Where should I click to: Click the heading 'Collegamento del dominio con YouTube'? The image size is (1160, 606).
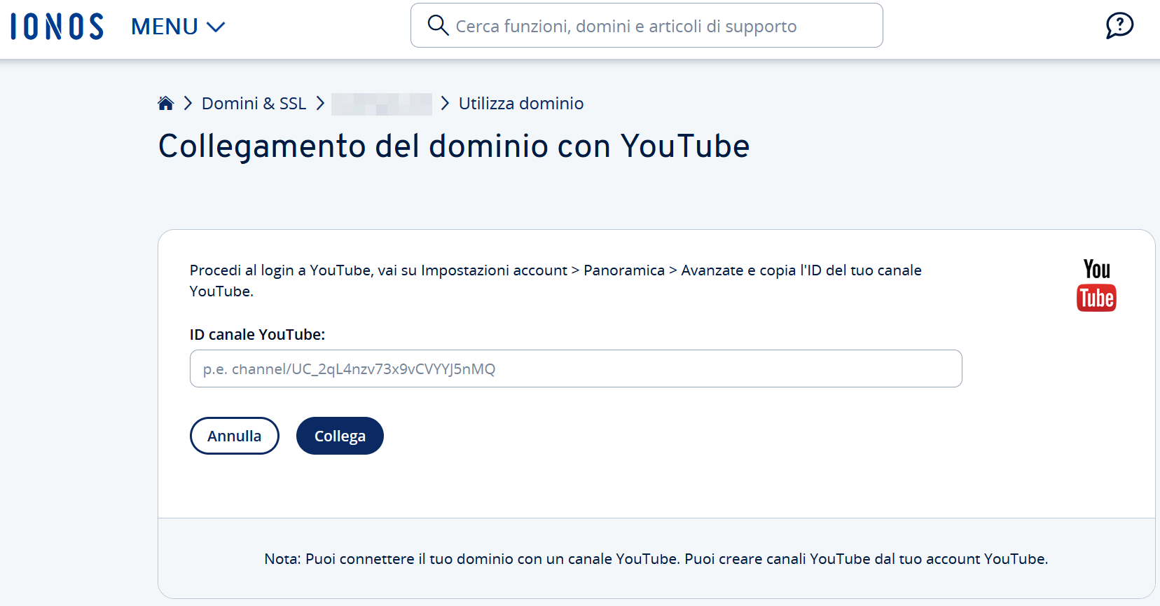point(454,146)
